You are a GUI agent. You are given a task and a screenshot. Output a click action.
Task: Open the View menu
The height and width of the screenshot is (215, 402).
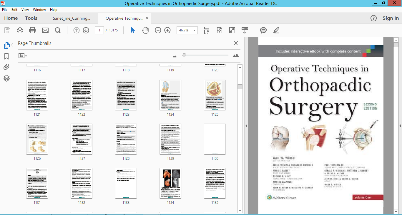click(x=25, y=10)
